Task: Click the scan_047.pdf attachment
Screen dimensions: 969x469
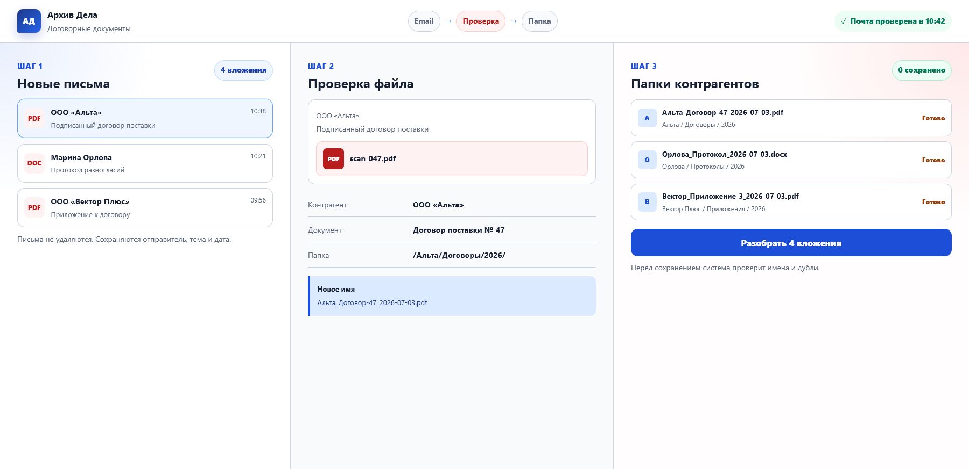Action: pyautogui.click(x=452, y=159)
